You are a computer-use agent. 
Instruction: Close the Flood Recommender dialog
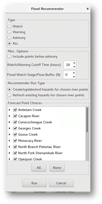pyautogui.click(x=88, y=9)
